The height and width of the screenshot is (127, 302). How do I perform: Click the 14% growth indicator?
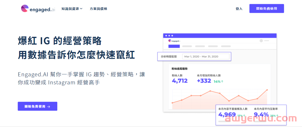[x=218, y=81]
